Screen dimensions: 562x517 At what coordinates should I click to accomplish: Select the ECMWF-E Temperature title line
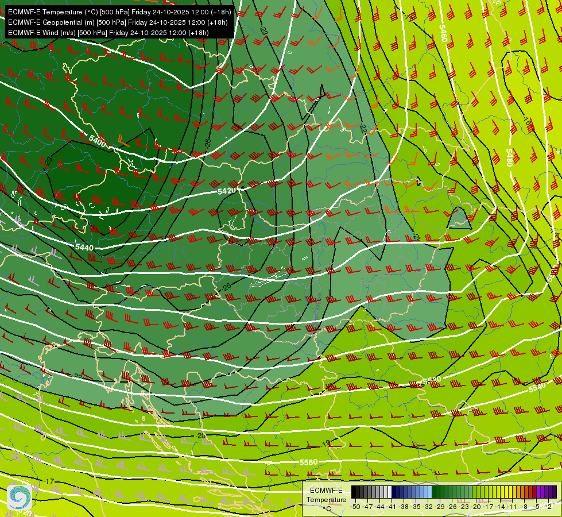click(120, 12)
